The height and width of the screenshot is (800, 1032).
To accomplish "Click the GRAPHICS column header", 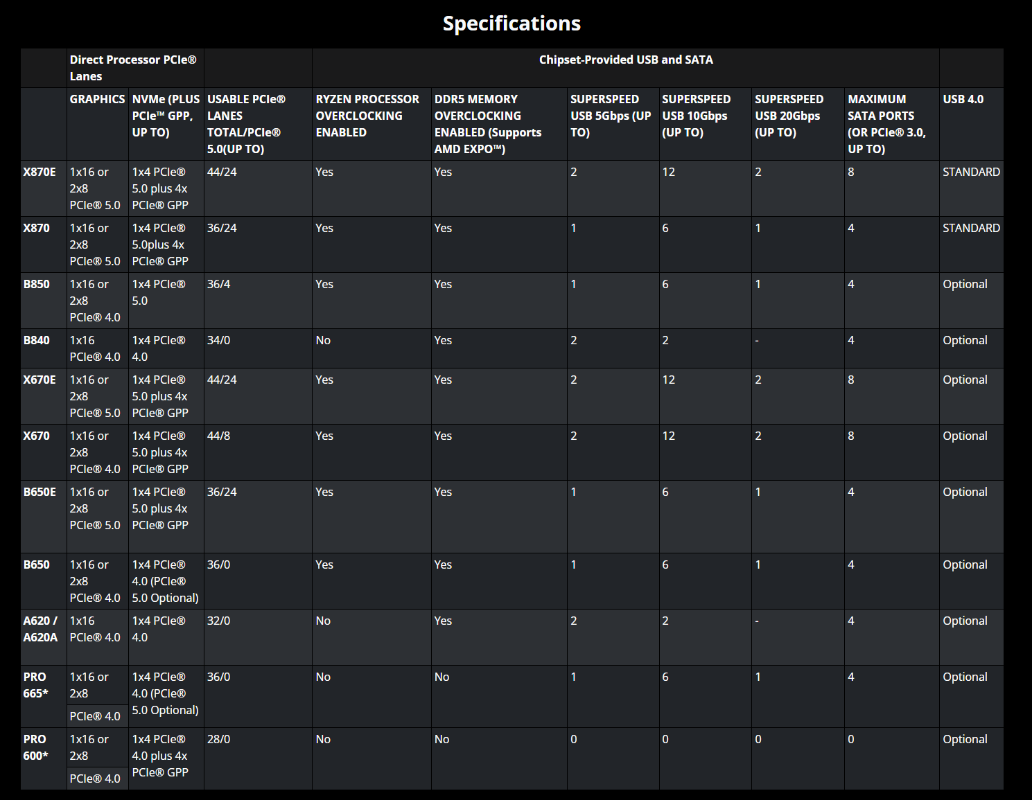I will click(97, 99).
